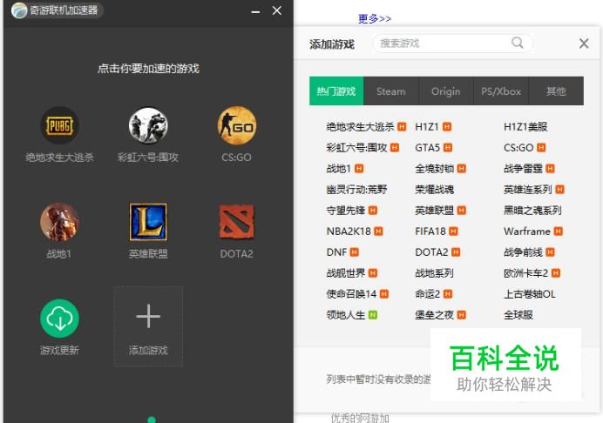Click the DOTA2 game icon
This screenshot has height=423, width=603.
[x=236, y=222]
